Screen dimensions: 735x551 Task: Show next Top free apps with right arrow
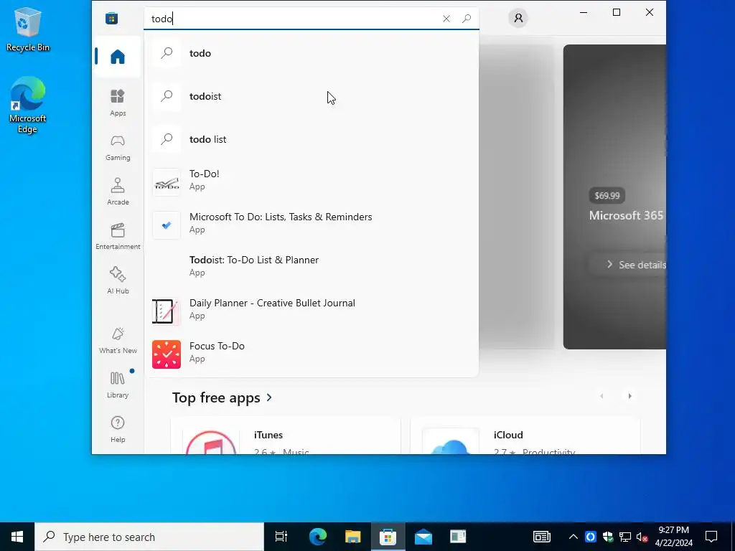tap(629, 396)
